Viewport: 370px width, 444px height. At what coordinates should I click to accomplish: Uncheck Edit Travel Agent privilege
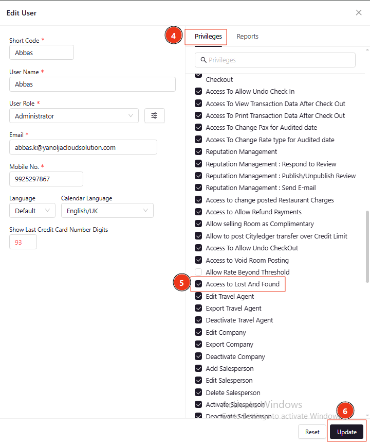click(x=198, y=296)
